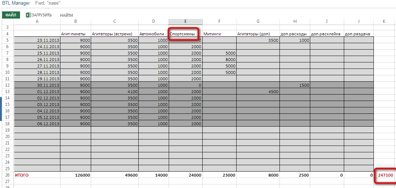Image resolution: width=396 pixels, height=188 pixels.
Task: Select the row 12 header
Action: (7, 85)
